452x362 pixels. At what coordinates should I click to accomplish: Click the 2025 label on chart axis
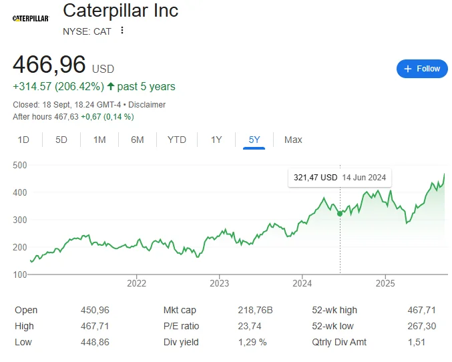click(x=385, y=283)
